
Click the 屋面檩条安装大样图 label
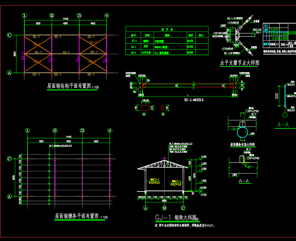(x=242, y=144)
